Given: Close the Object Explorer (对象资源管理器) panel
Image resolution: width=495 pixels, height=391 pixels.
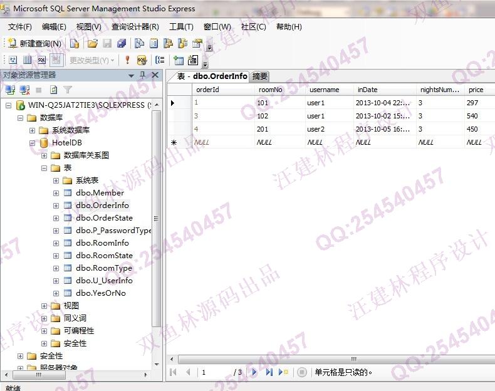Looking at the screenshot, I should coord(155,75).
